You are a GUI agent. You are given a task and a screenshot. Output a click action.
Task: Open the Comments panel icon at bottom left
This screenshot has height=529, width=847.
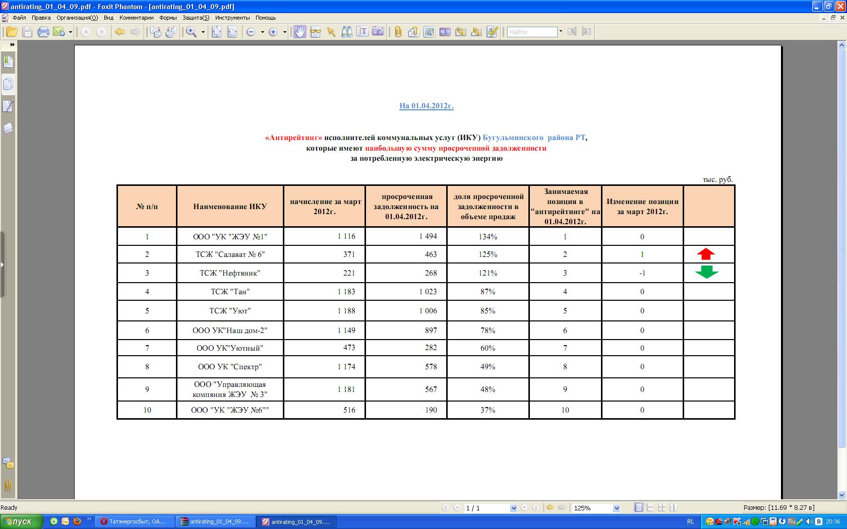coord(8,463)
